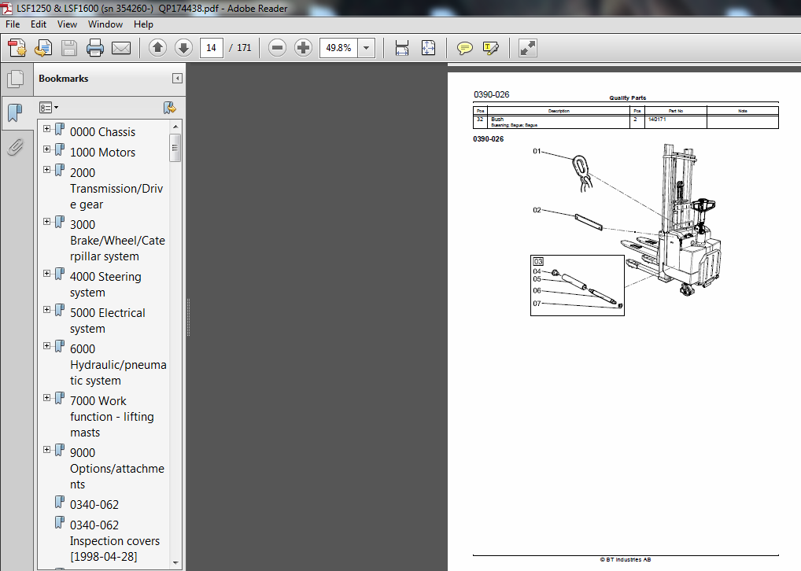Screen dimensions: 801x571
Task: Zoom in with the plus button
Action: pyautogui.click(x=304, y=48)
